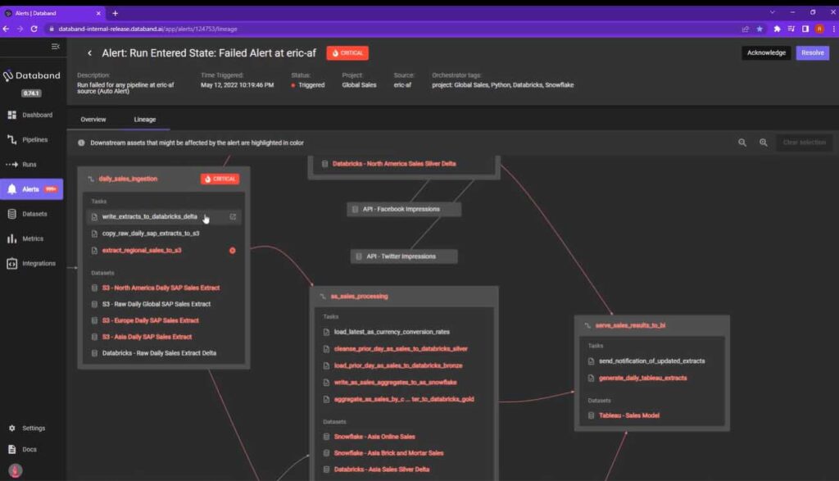Click the info icon beside the downstream assets message
The width and height of the screenshot is (839, 481).
click(x=81, y=143)
